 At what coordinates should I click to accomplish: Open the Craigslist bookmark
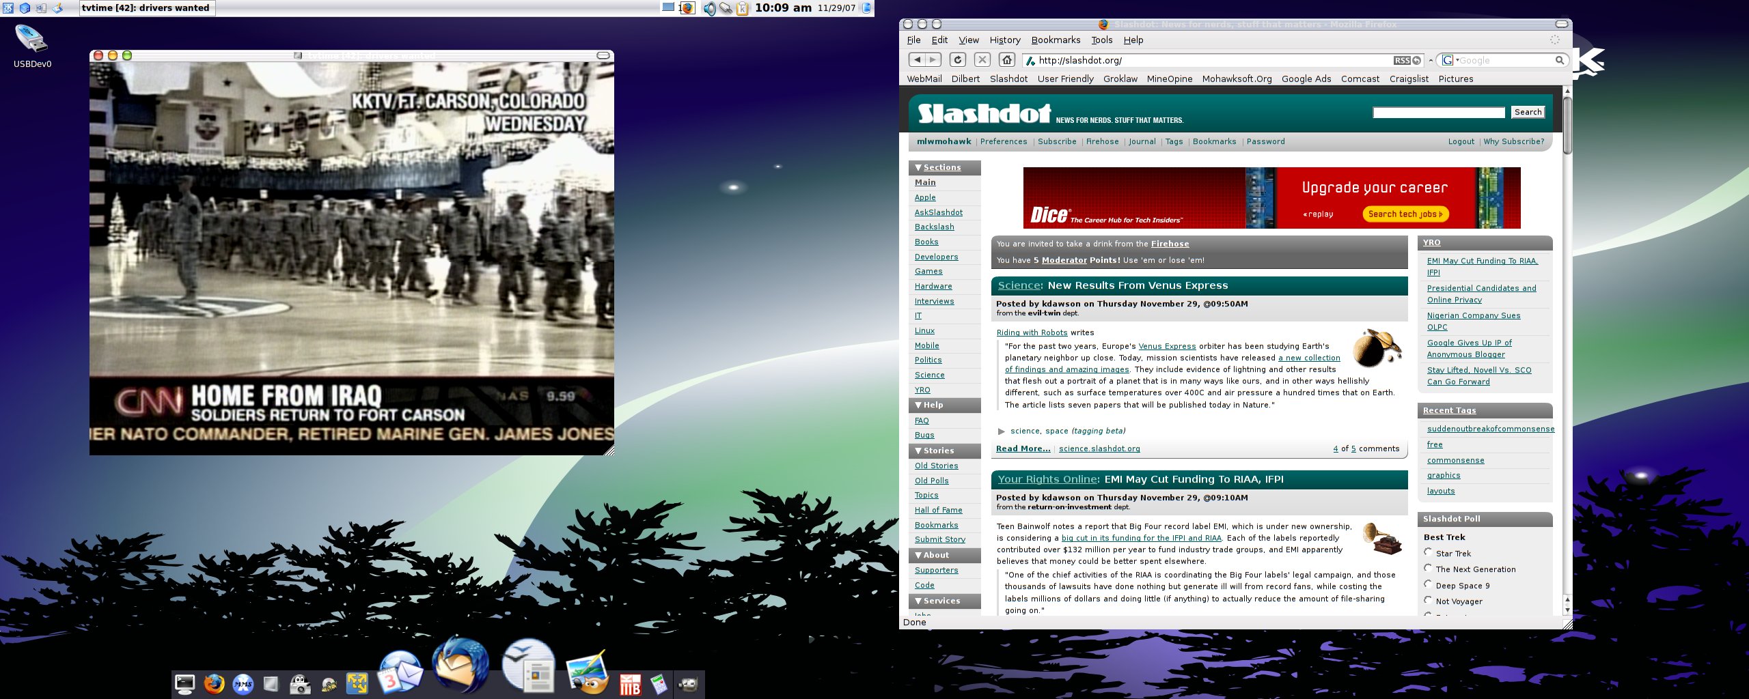(1408, 79)
